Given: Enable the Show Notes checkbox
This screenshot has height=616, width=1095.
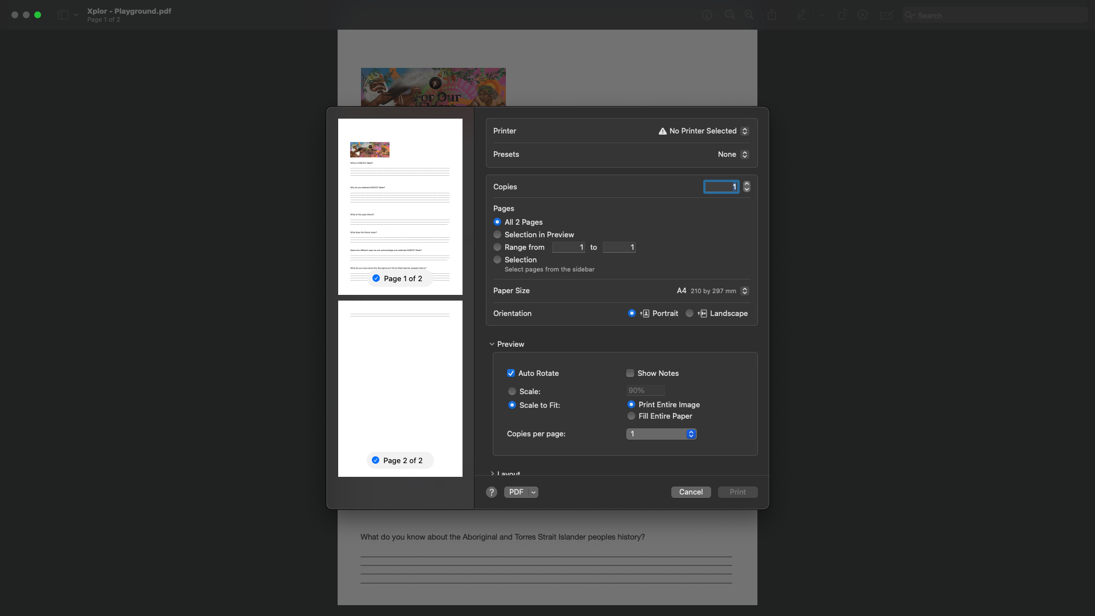Looking at the screenshot, I should (x=630, y=373).
